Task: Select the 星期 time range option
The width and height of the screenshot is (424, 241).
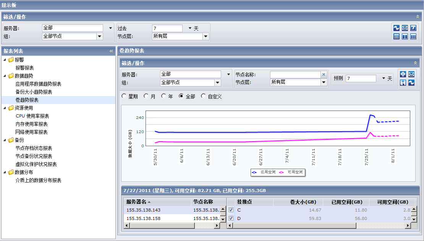Action: click(x=124, y=96)
